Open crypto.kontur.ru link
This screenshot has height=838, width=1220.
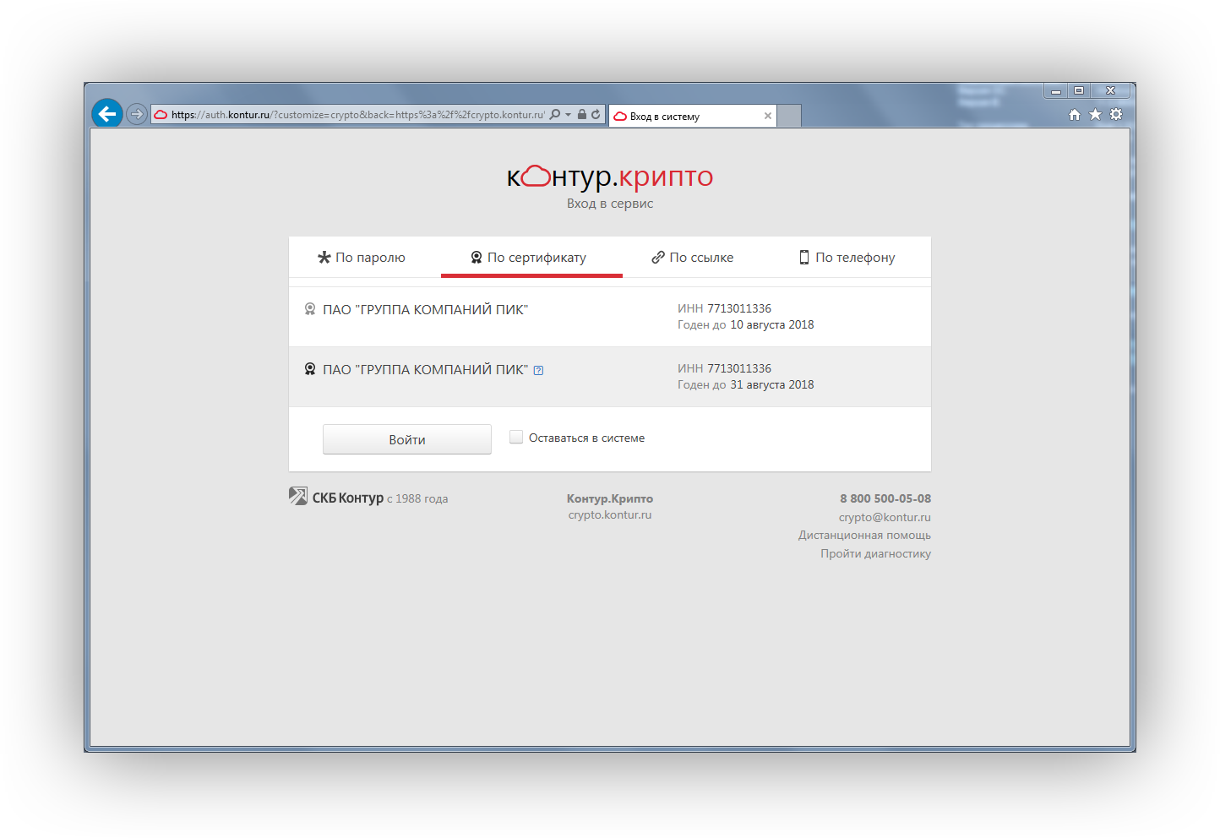click(x=610, y=514)
